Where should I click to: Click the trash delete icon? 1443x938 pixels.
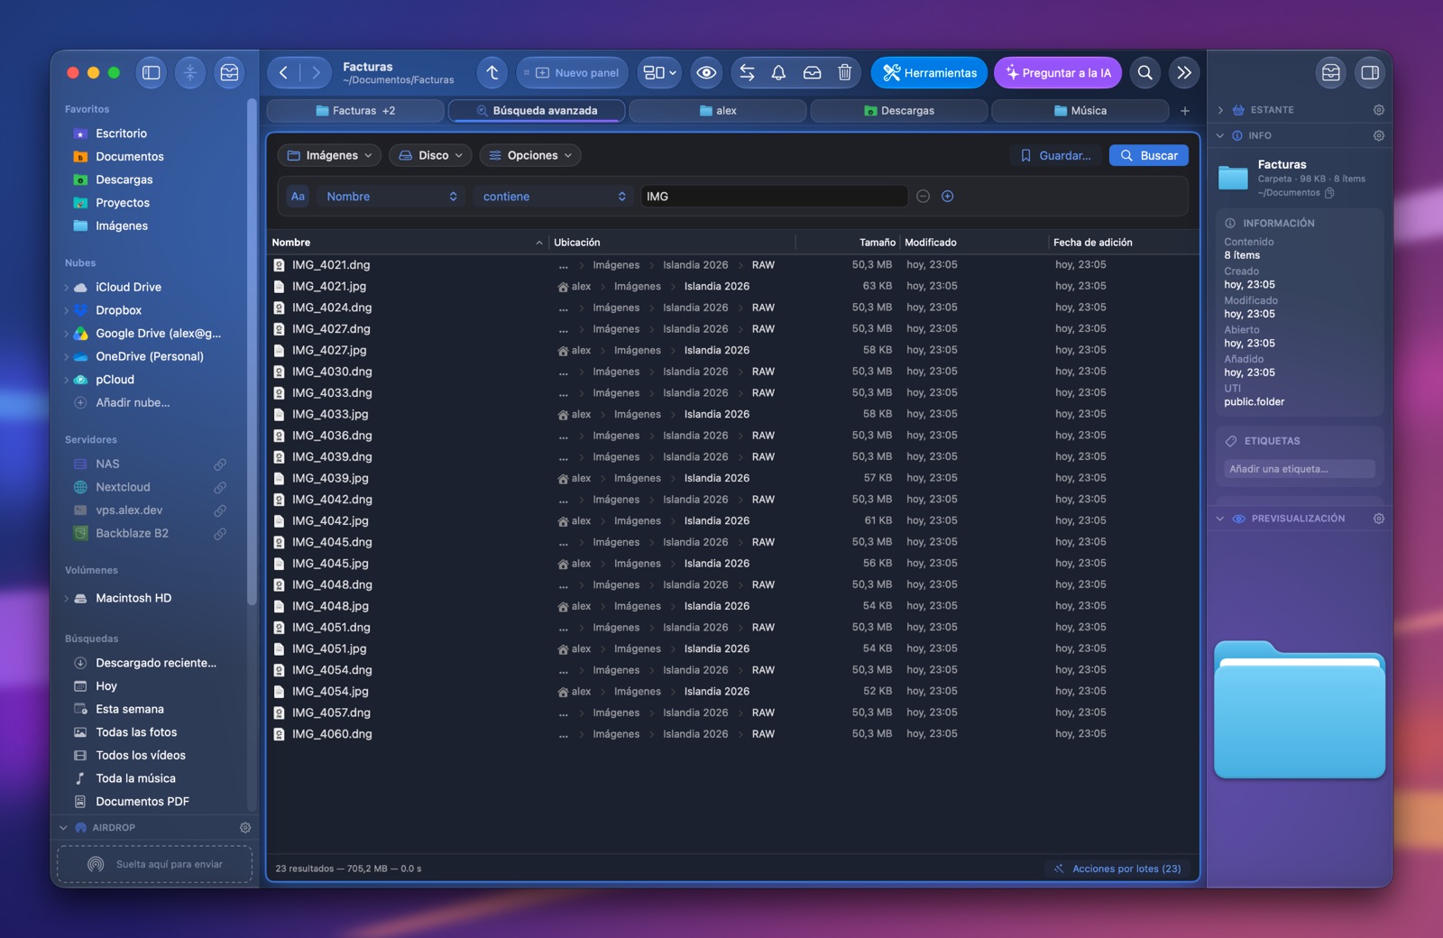coord(844,73)
